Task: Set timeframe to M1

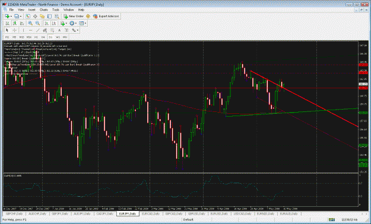Action: coord(7,37)
